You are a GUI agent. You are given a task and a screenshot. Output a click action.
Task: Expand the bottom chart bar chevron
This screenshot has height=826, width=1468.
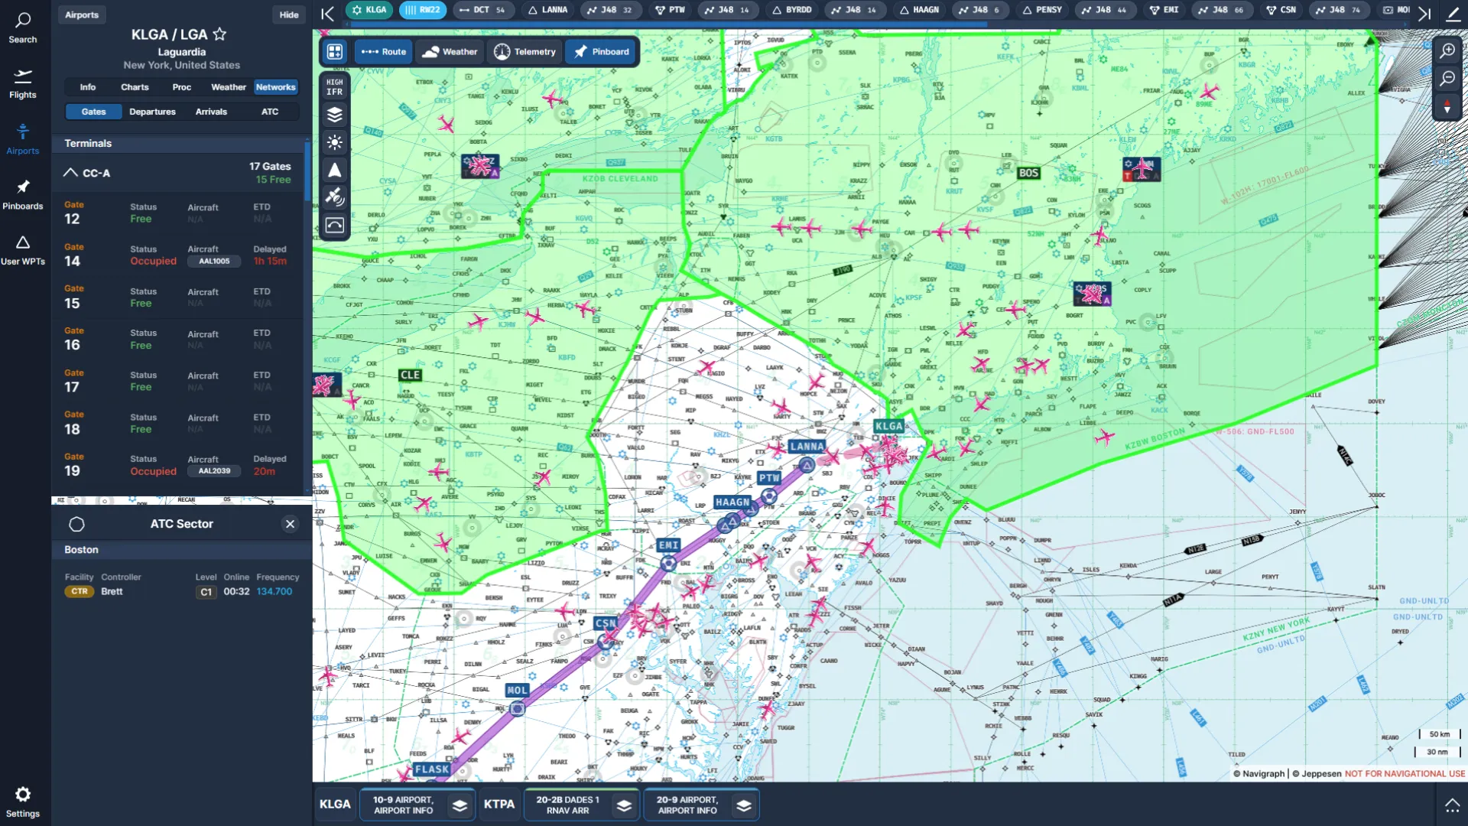(1451, 805)
